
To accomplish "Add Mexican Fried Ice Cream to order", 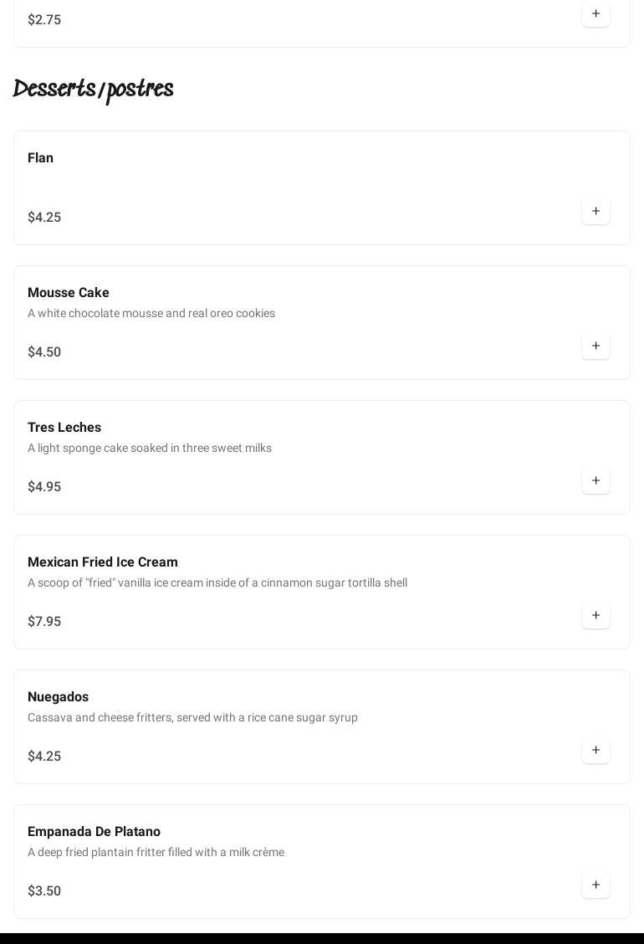I will coord(595,616).
